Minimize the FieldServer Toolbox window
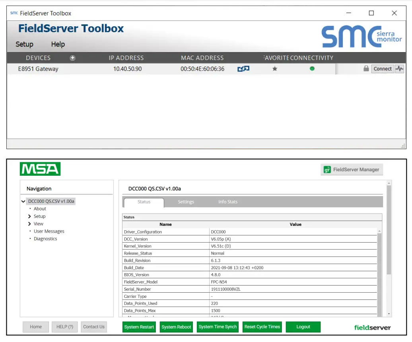 point(349,13)
